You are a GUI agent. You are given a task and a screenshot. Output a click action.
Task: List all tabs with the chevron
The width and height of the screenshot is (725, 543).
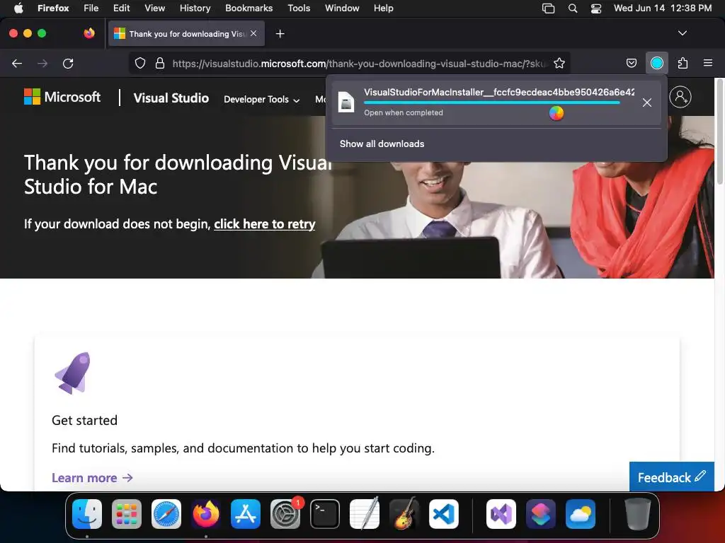click(682, 33)
